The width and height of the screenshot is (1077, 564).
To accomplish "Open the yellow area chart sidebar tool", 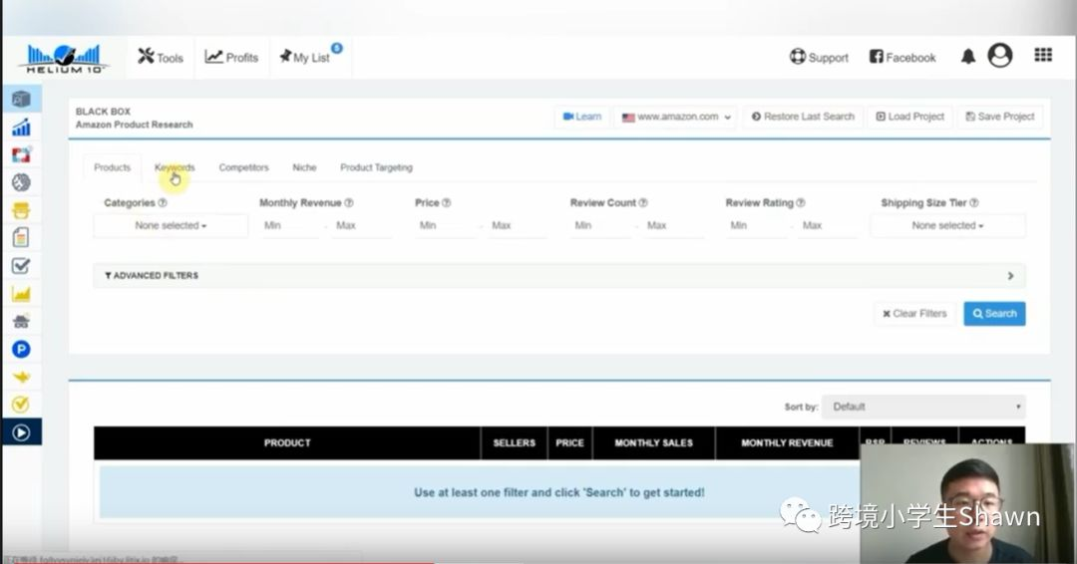I will (x=21, y=294).
